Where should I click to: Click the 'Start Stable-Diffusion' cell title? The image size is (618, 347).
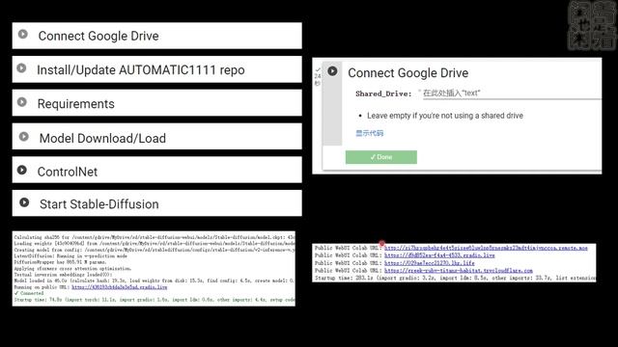(98, 204)
